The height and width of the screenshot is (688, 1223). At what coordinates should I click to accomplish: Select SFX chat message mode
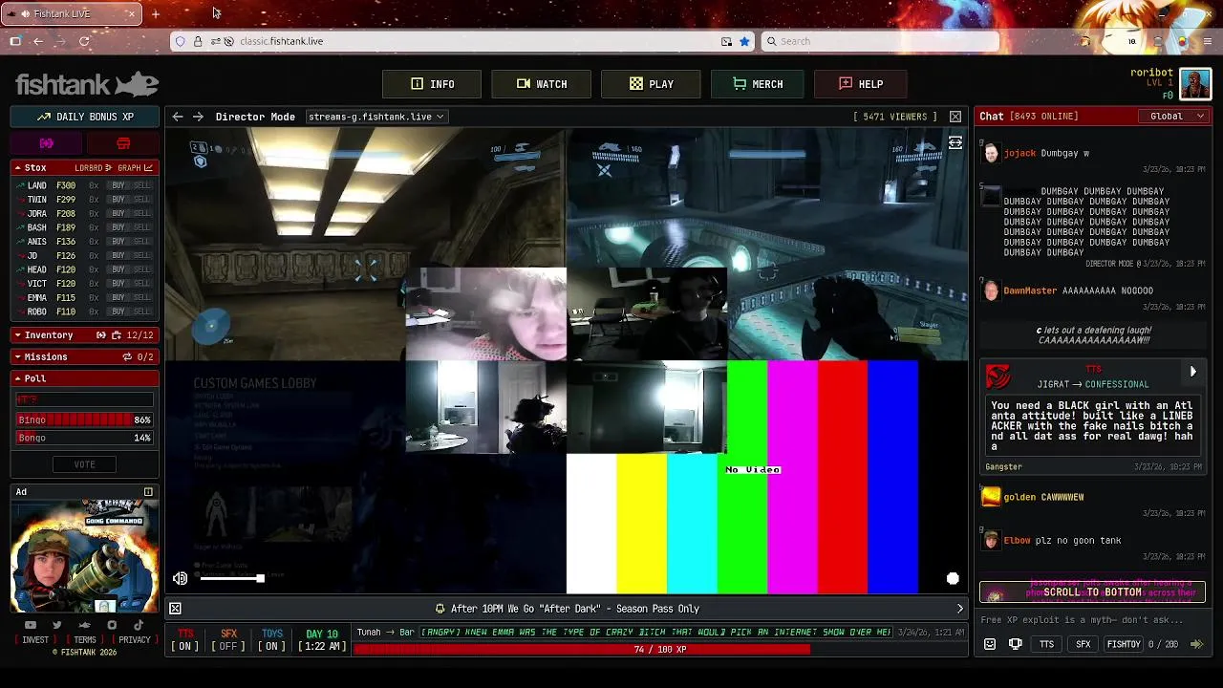tap(1084, 645)
